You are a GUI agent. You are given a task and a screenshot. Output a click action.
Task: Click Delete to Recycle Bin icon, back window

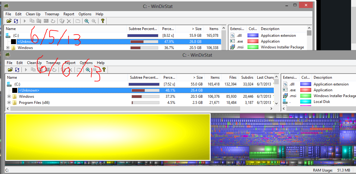pos(62,21)
